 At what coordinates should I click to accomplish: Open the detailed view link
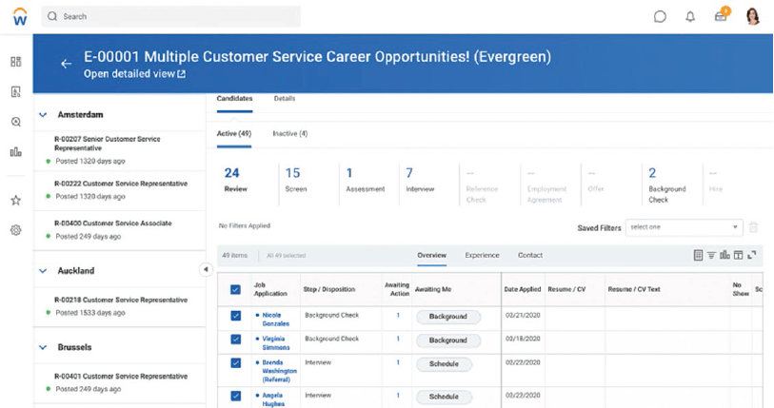click(134, 74)
